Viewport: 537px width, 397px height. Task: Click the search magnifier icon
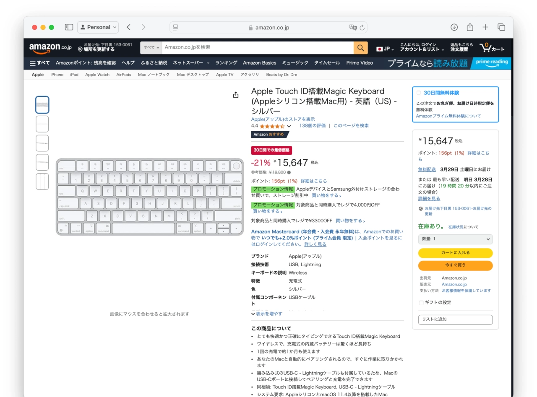360,48
